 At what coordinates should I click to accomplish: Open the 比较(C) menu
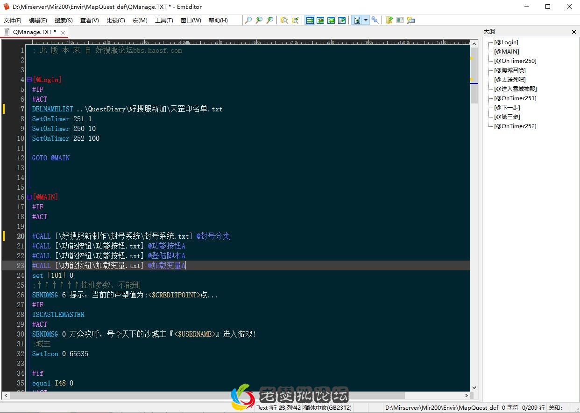(116, 21)
